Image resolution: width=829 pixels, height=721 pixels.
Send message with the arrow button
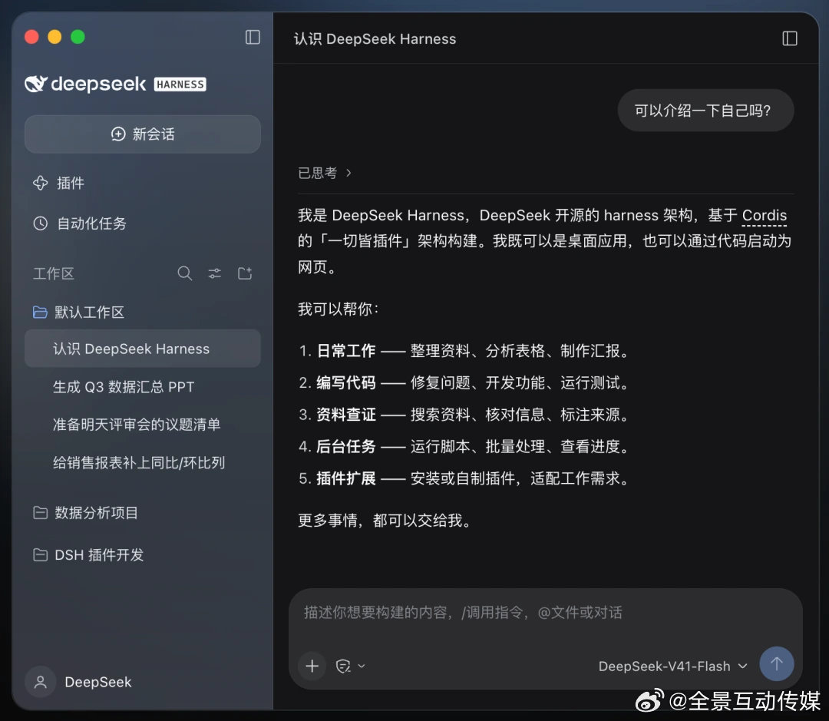coord(776,664)
